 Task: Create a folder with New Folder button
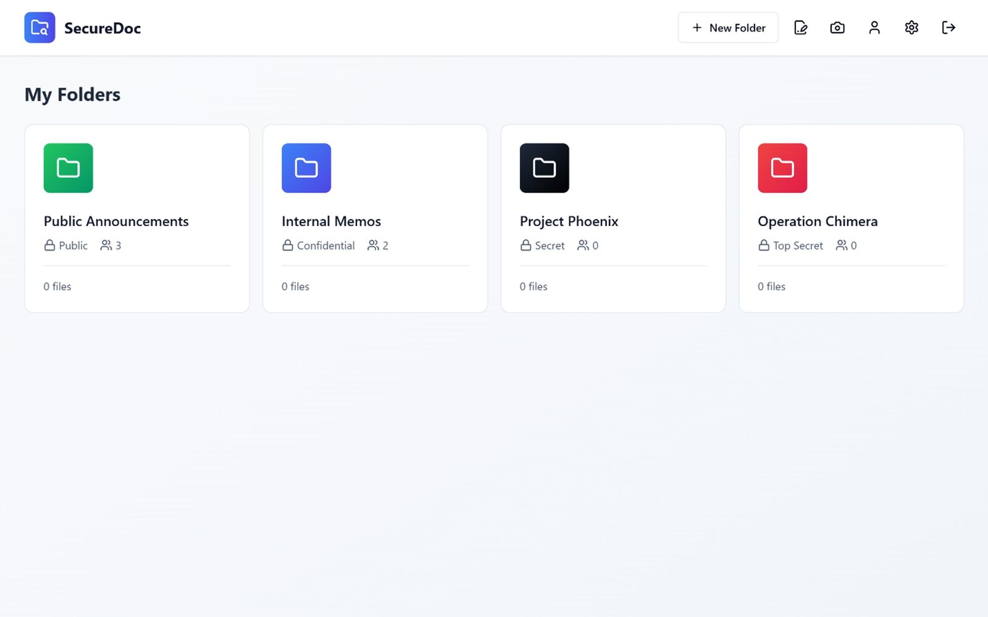pyautogui.click(x=728, y=28)
